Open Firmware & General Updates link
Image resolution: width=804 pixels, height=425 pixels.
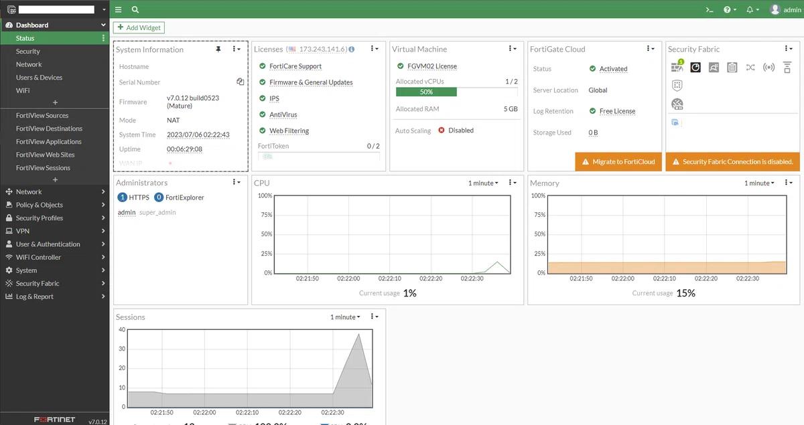311,82
